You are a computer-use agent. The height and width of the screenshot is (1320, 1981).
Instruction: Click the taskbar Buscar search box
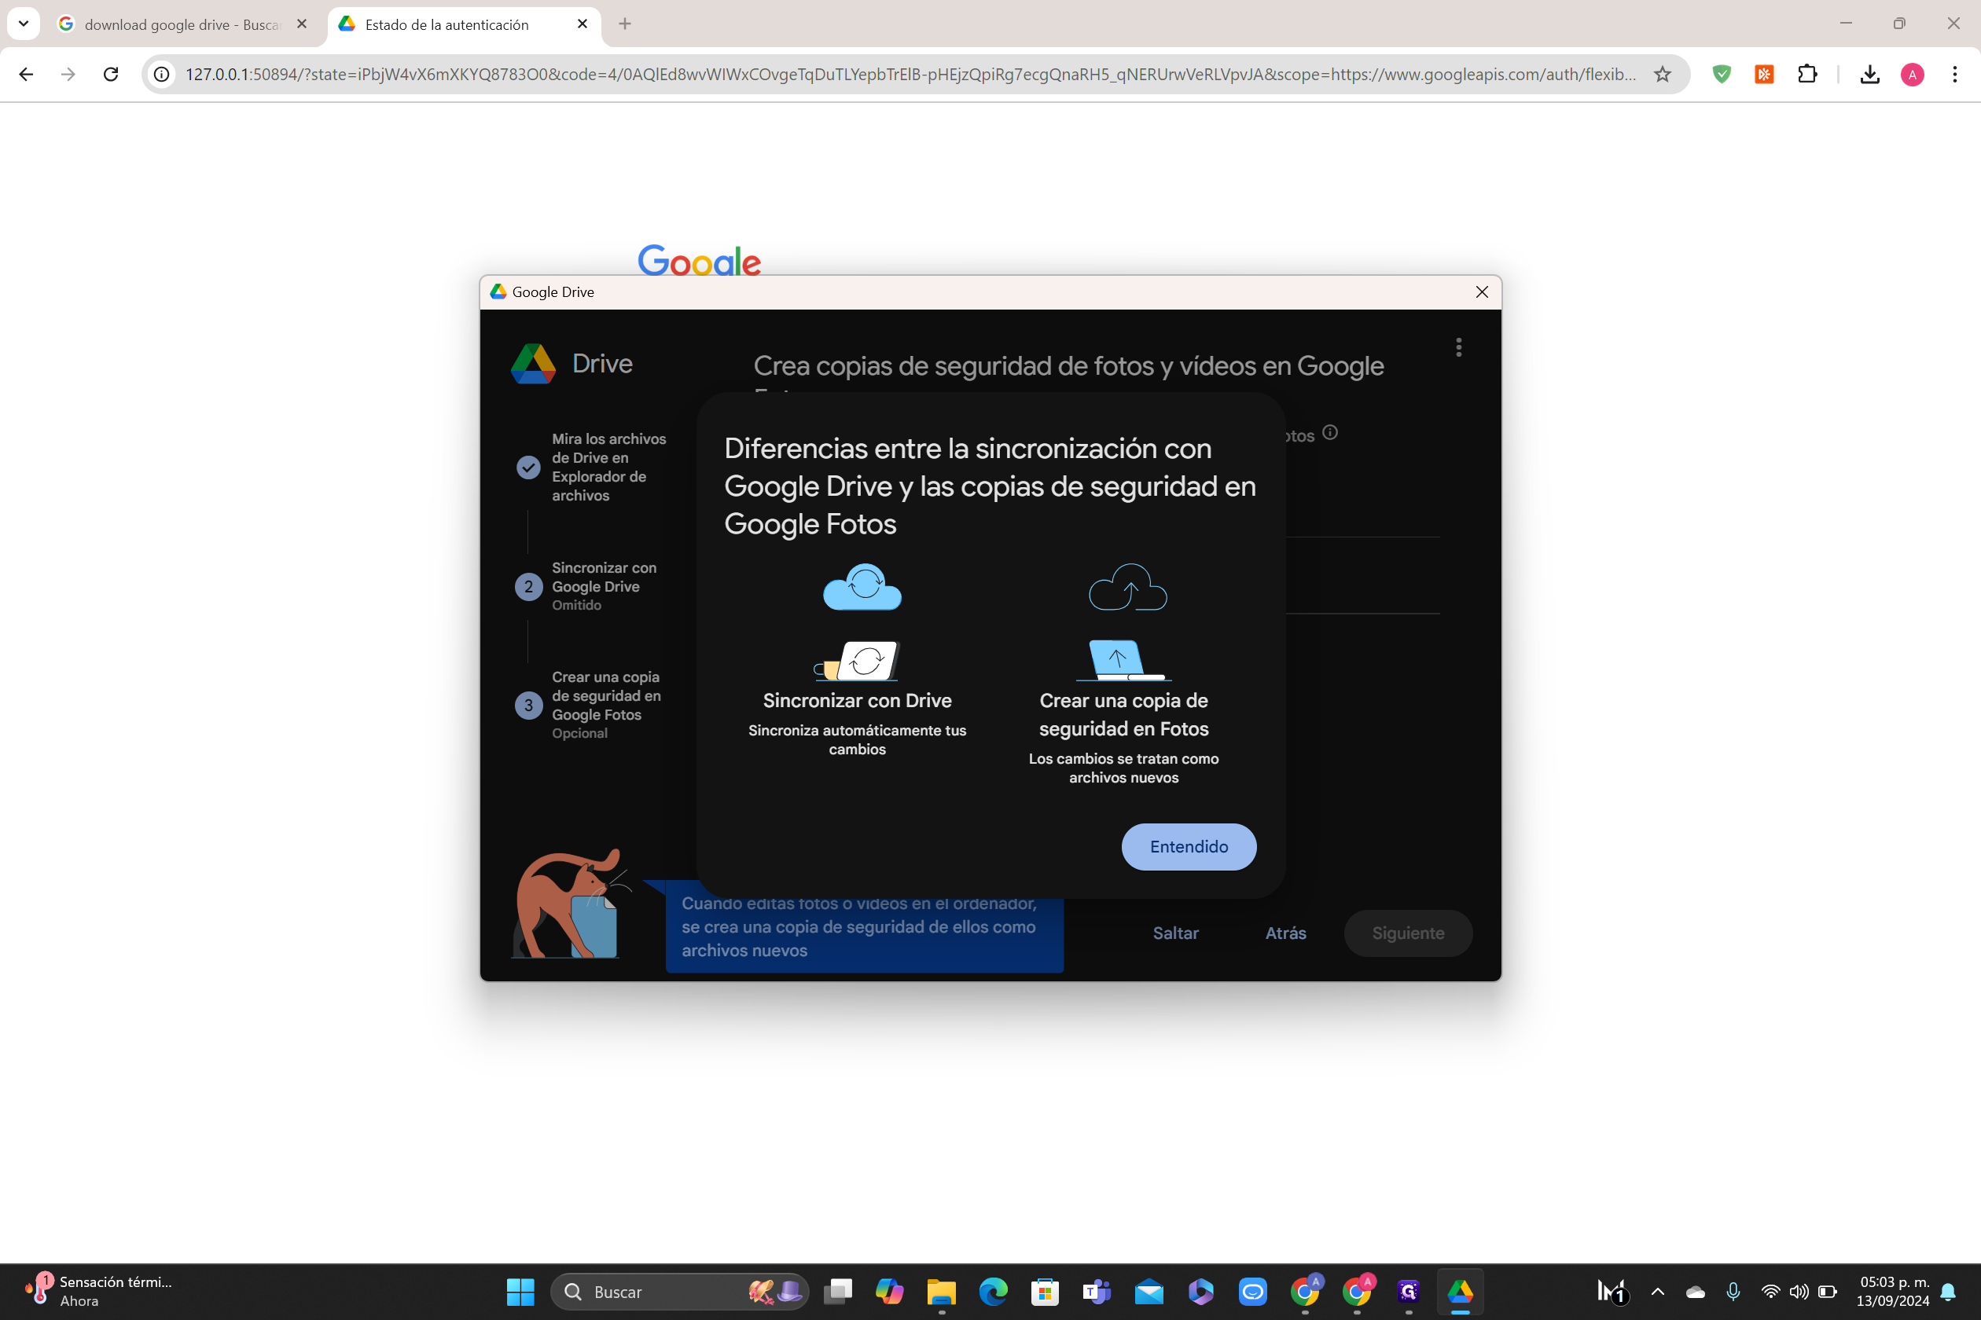[x=679, y=1292]
